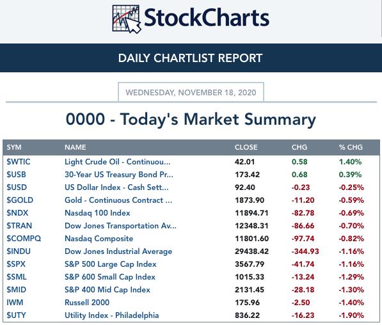This screenshot has height=325, width=382.
Task: View S&P 500 Large Cap Index
Action: 110,264
